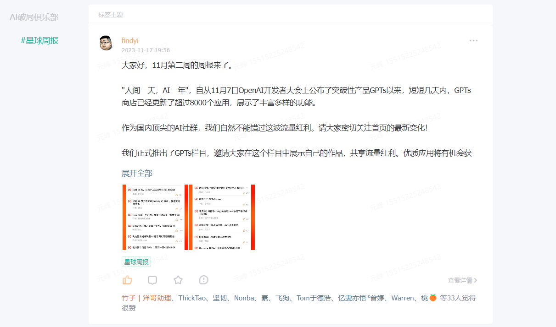This screenshot has width=556, height=327.
Task: Open comments with the speech bubble icon
Action: (x=152, y=280)
